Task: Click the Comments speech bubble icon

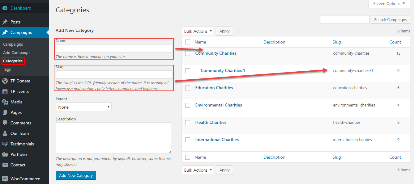Action: pos(5,123)
